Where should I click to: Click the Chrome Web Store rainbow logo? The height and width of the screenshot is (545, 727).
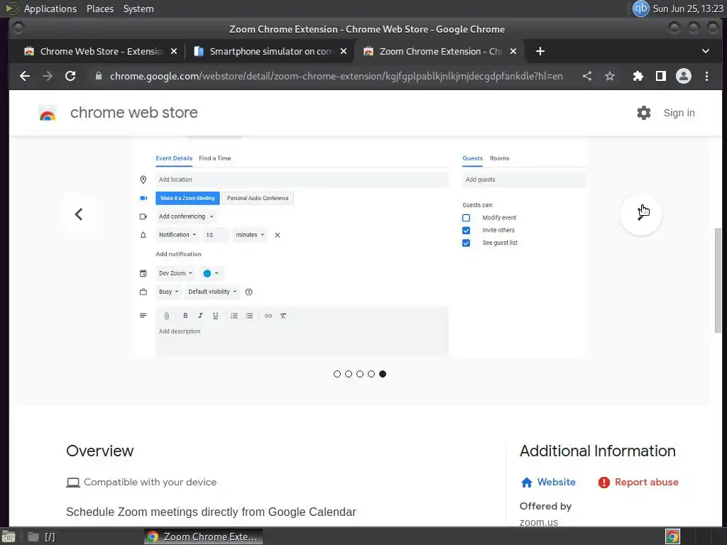(x=48, y=113)
